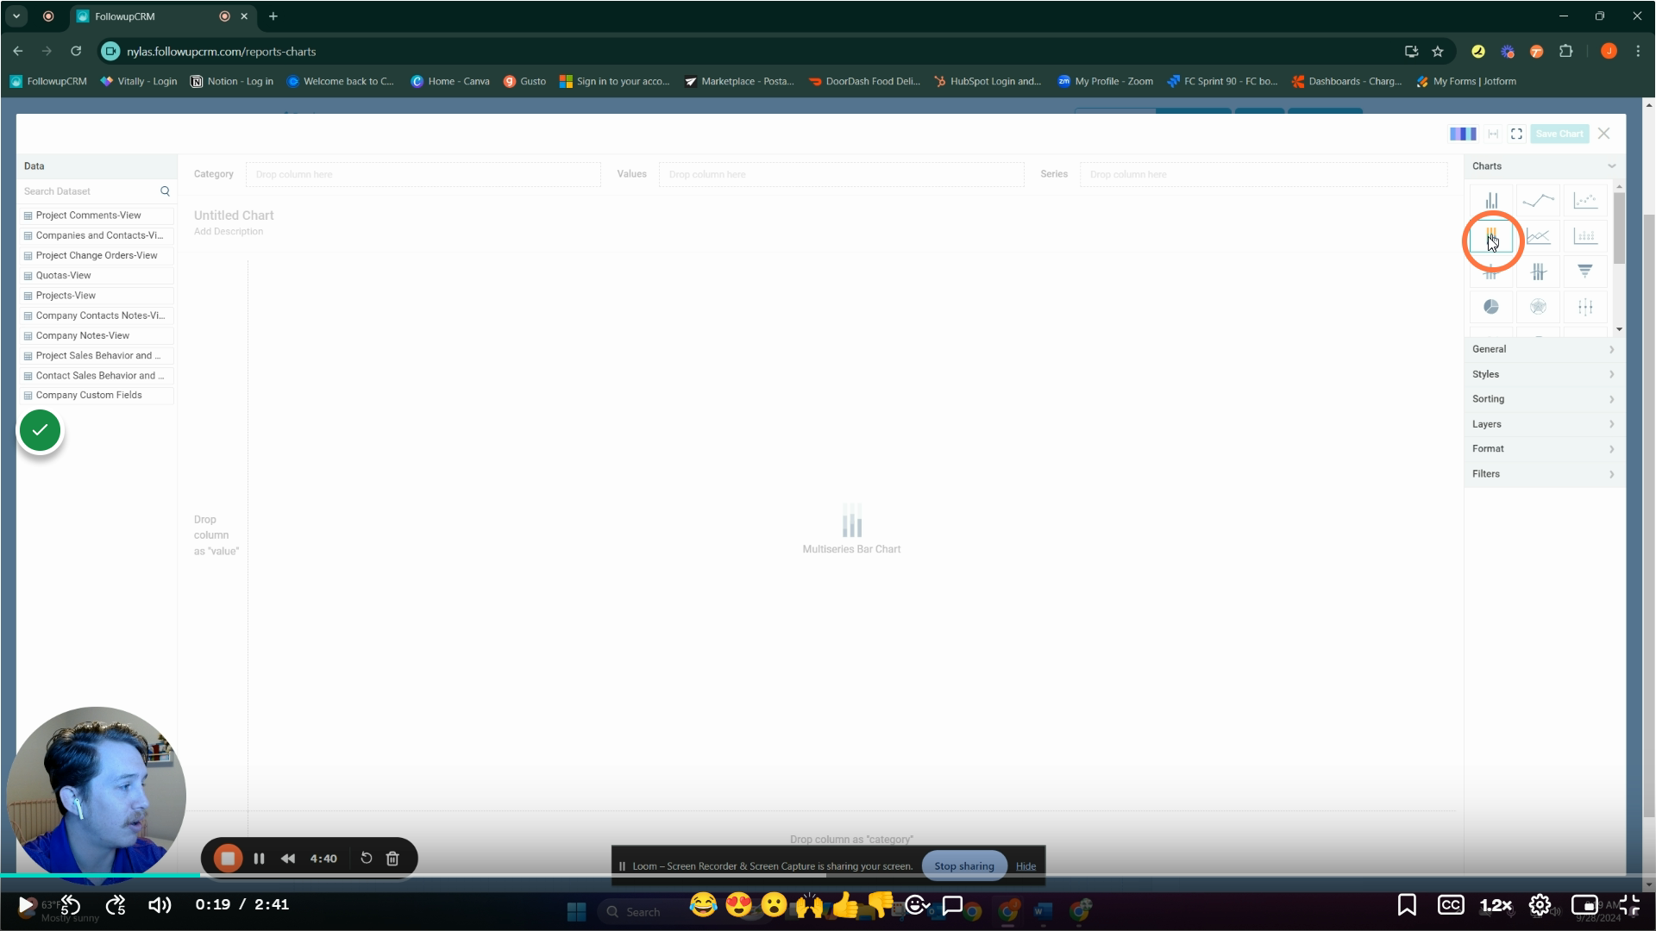Click the Hide link in Loom bar
This screenshot has width=1656, height=931.
click(x=1026, y=866)
